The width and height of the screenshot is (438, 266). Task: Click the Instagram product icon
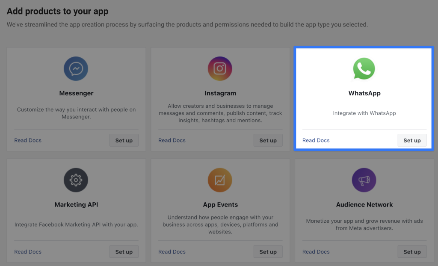pyautogui.click(x=220, y=68)
